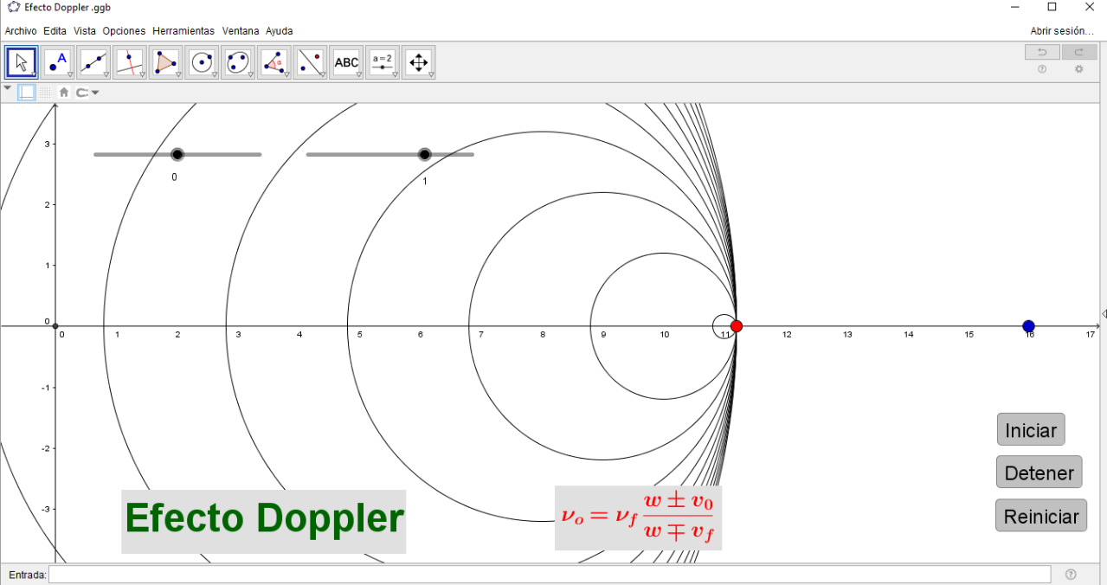Collapse the graphics style bar triangle
Viewport: 1107px width, 585px height.
pos(8,88)
